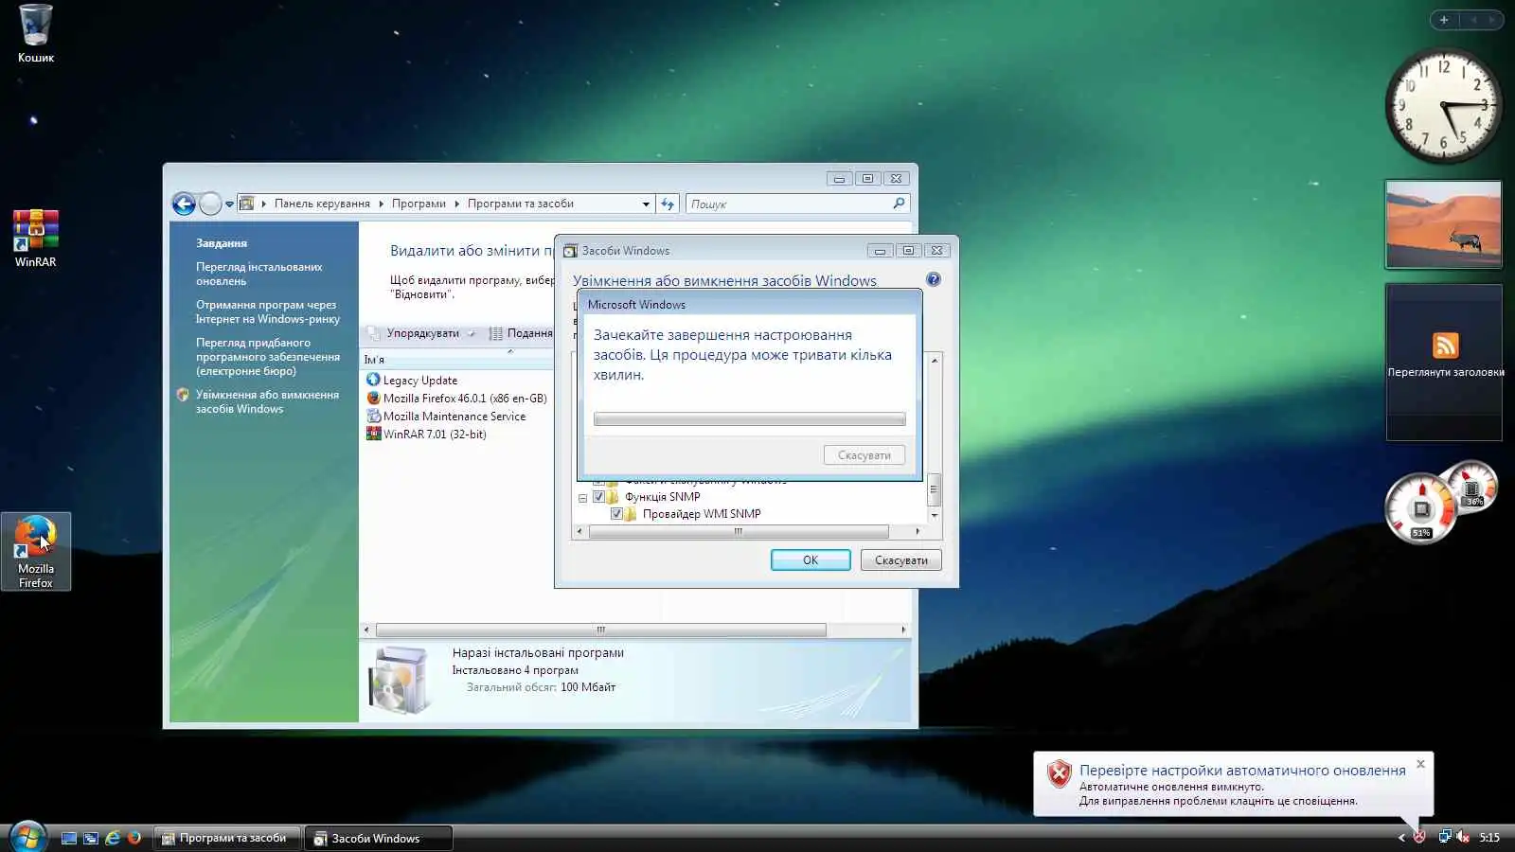Click Switch between windows in Quick Launch
This screenshot has width=1515, height=852.
tap(91, 838)
